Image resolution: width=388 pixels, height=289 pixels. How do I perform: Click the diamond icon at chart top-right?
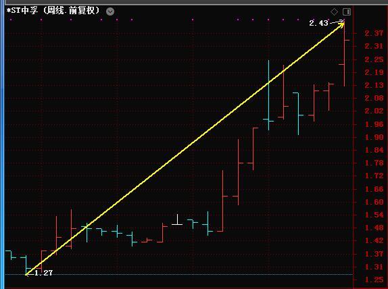coord(334,11)
